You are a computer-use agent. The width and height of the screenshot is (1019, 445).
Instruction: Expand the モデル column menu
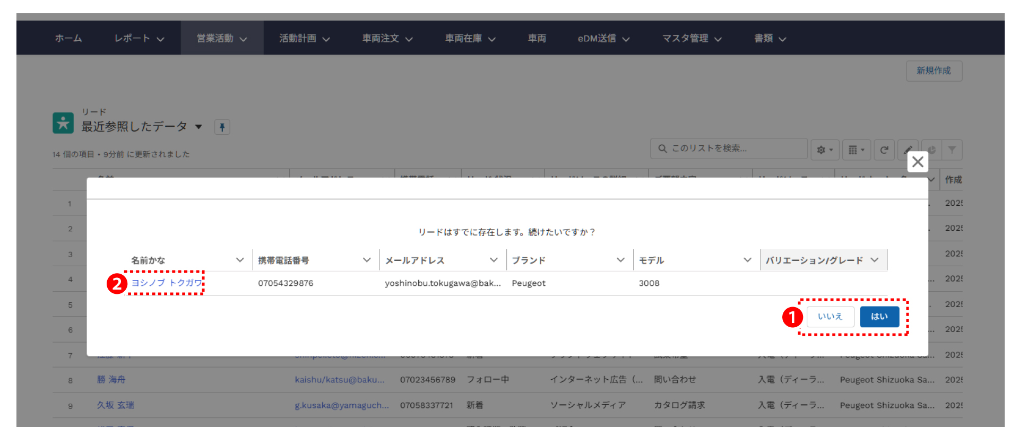click(747, 260)
